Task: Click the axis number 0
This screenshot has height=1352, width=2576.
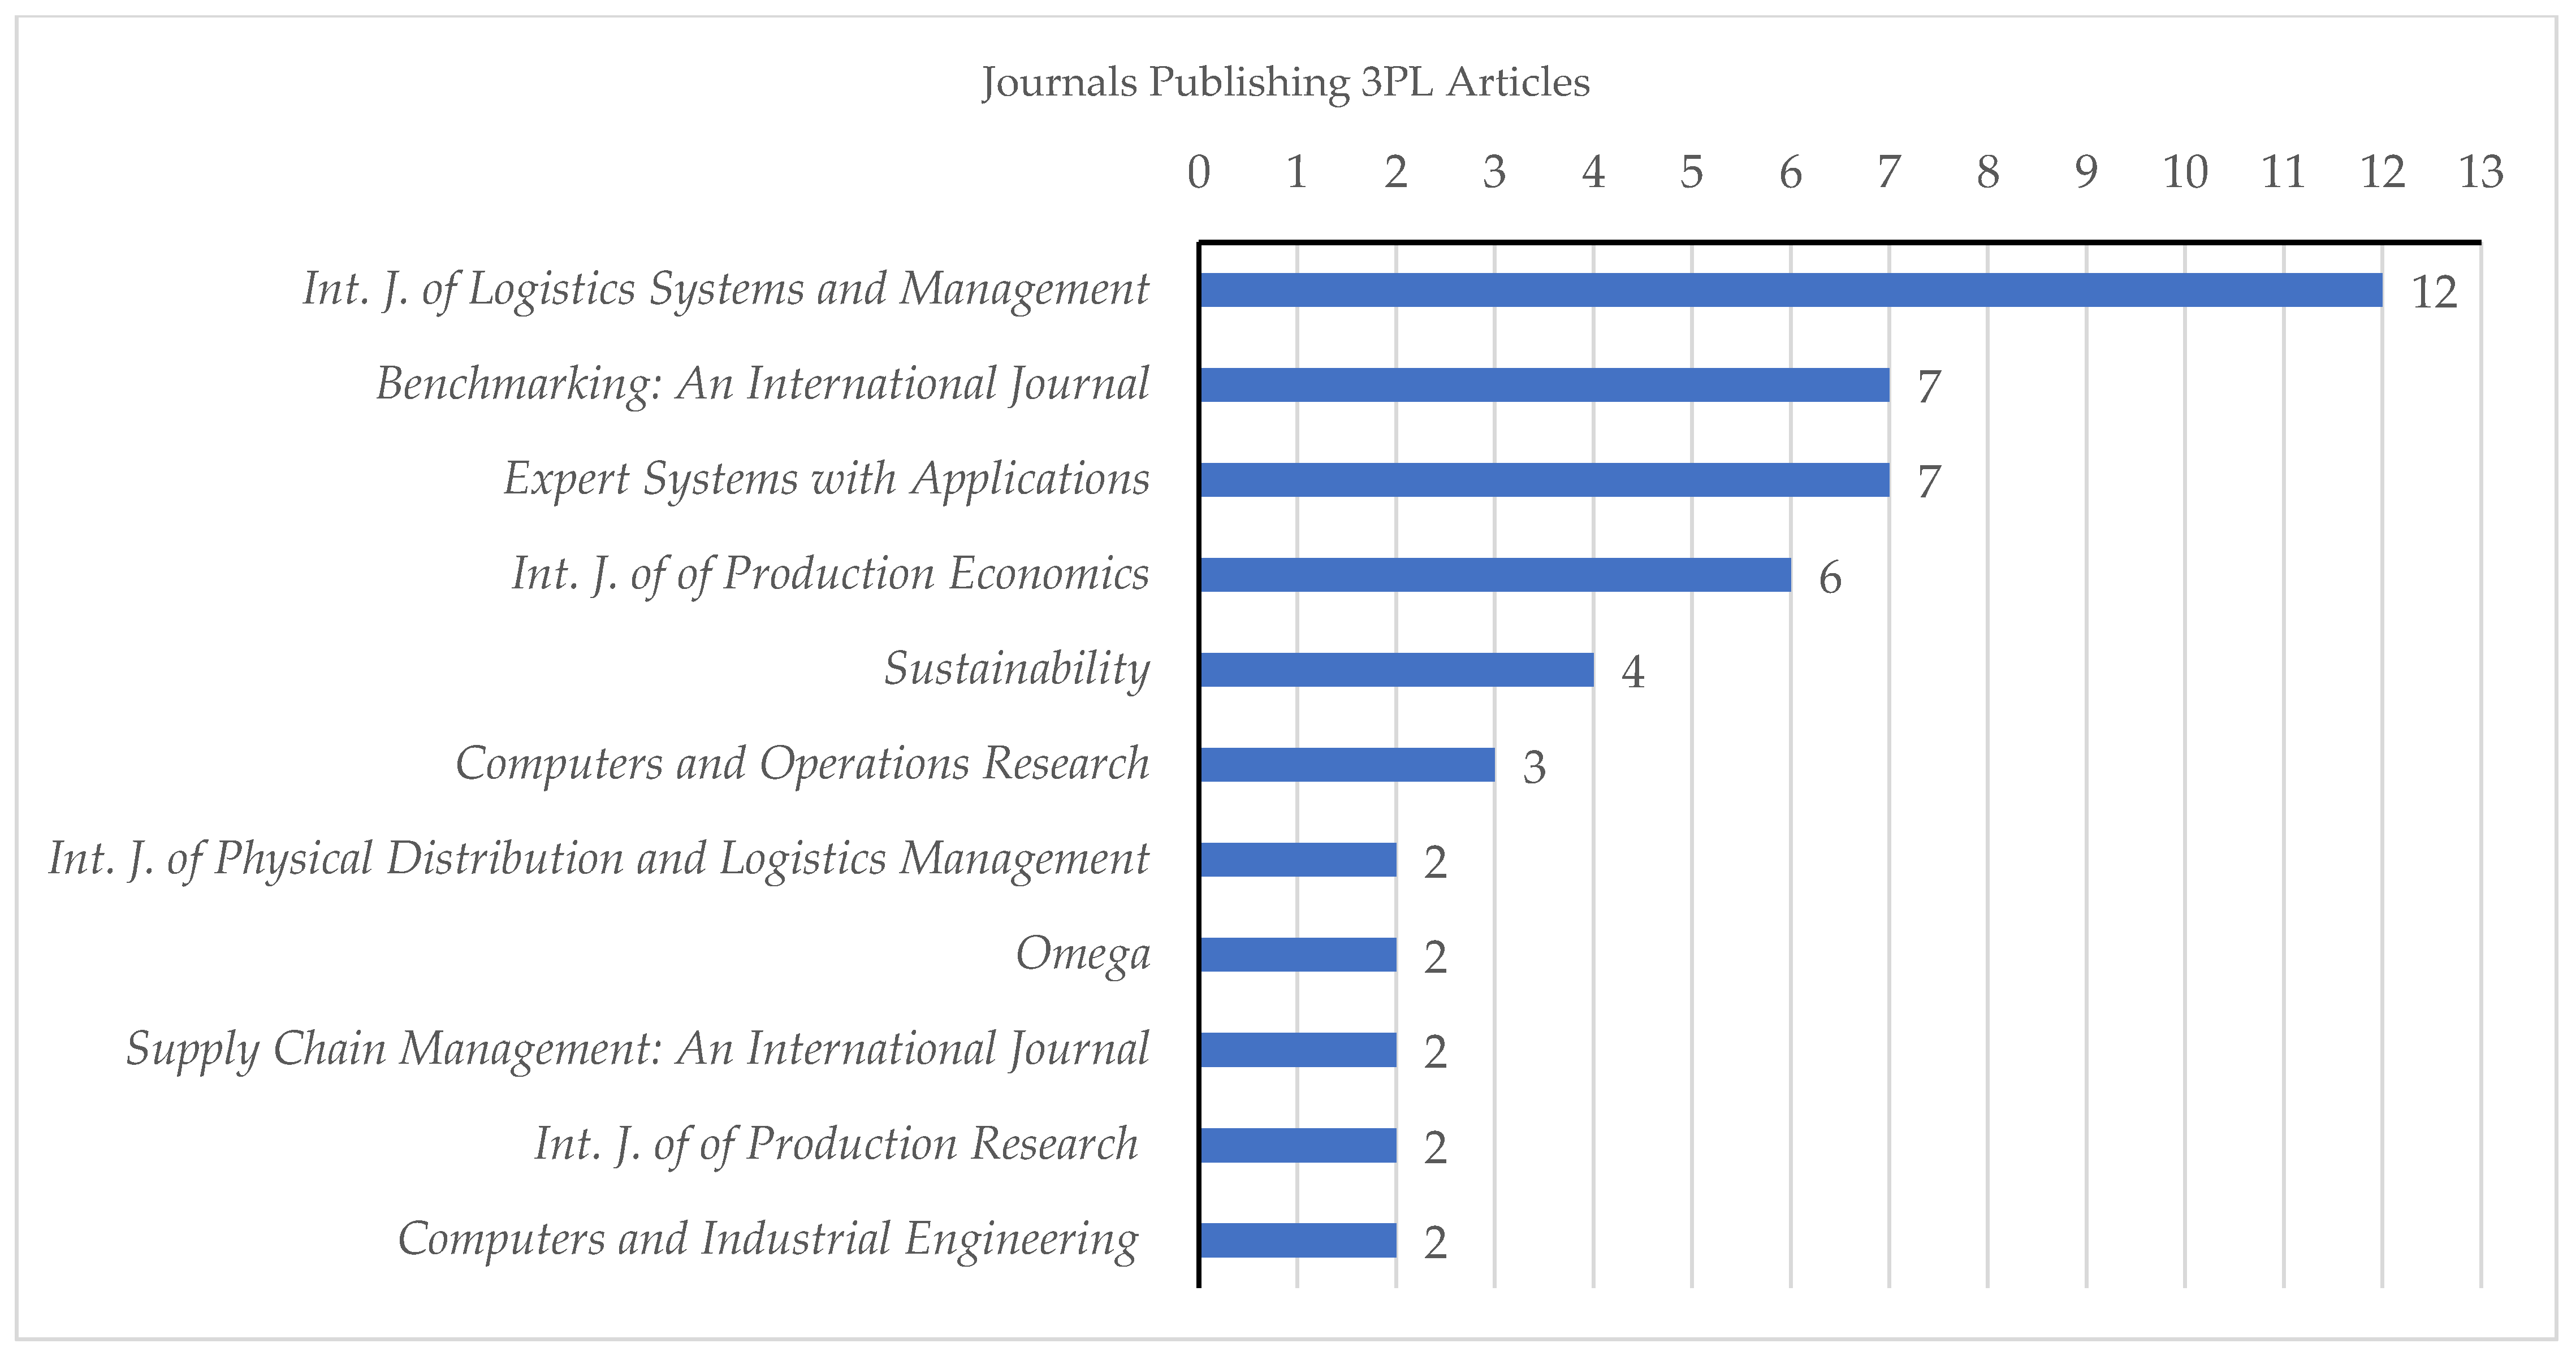Action: point(1199,172)
